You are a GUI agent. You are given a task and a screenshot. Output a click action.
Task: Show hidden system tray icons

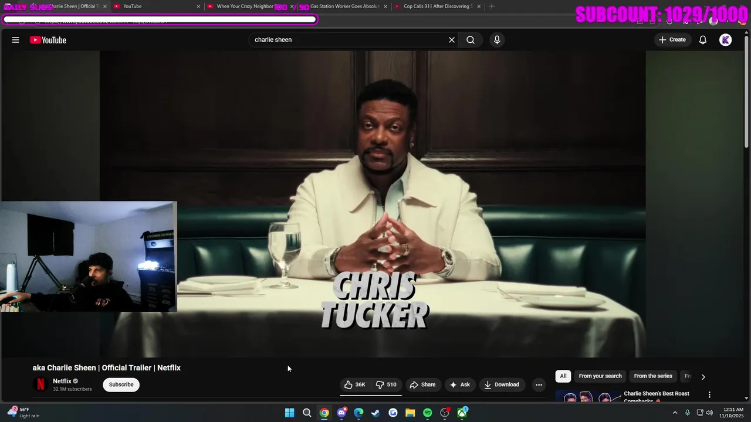click(675, 413)
